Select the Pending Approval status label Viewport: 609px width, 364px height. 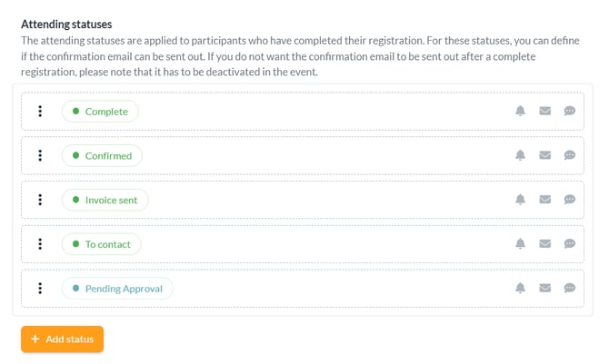pos(117,289)
